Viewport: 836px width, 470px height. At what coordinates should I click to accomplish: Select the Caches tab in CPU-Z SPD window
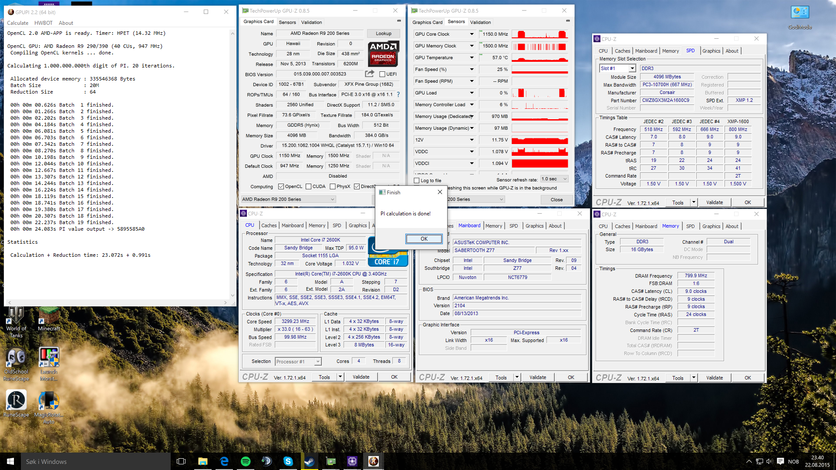(x=622, y=51)
